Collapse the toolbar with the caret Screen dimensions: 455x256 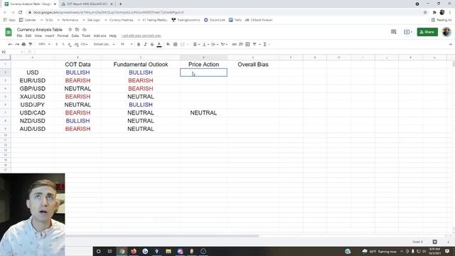(x=450, y=44)
